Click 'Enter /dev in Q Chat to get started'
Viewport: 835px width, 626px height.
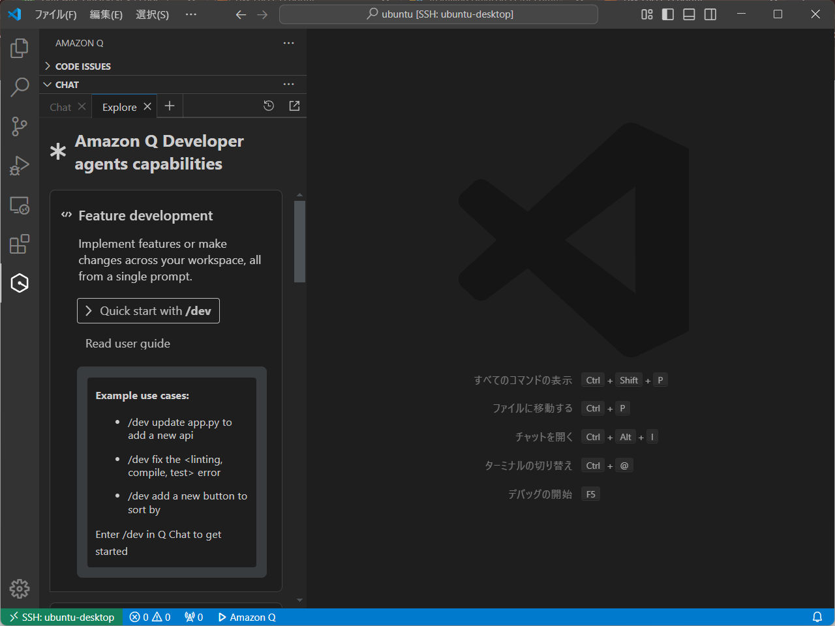(159, 543)
